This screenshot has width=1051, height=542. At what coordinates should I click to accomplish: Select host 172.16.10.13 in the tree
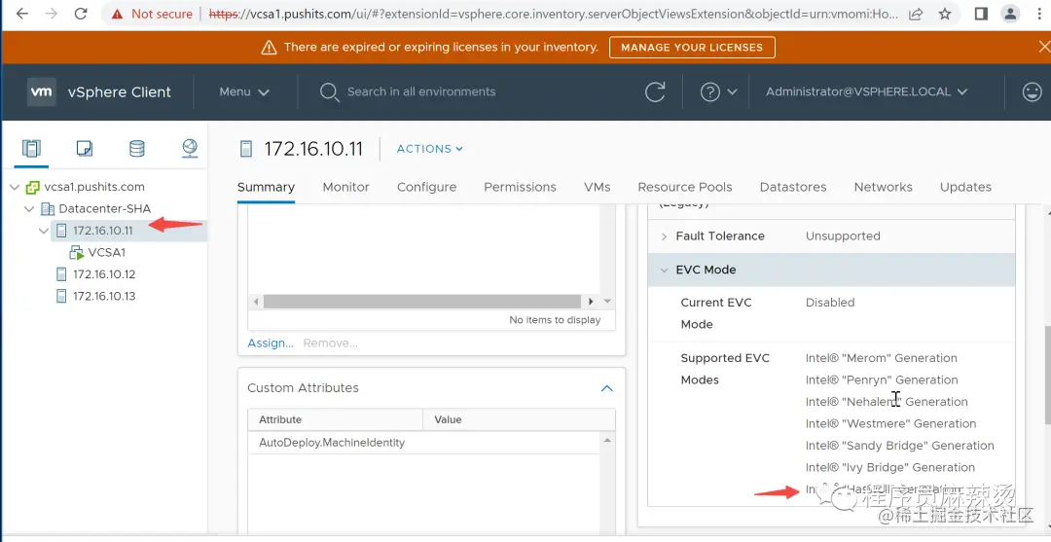104,296
